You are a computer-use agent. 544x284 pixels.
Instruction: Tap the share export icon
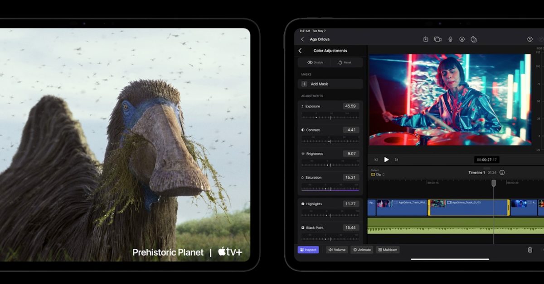click(474, 39)
